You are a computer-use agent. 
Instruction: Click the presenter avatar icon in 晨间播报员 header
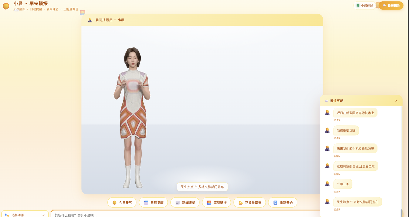pyautogui.click(x=90, y=20)
